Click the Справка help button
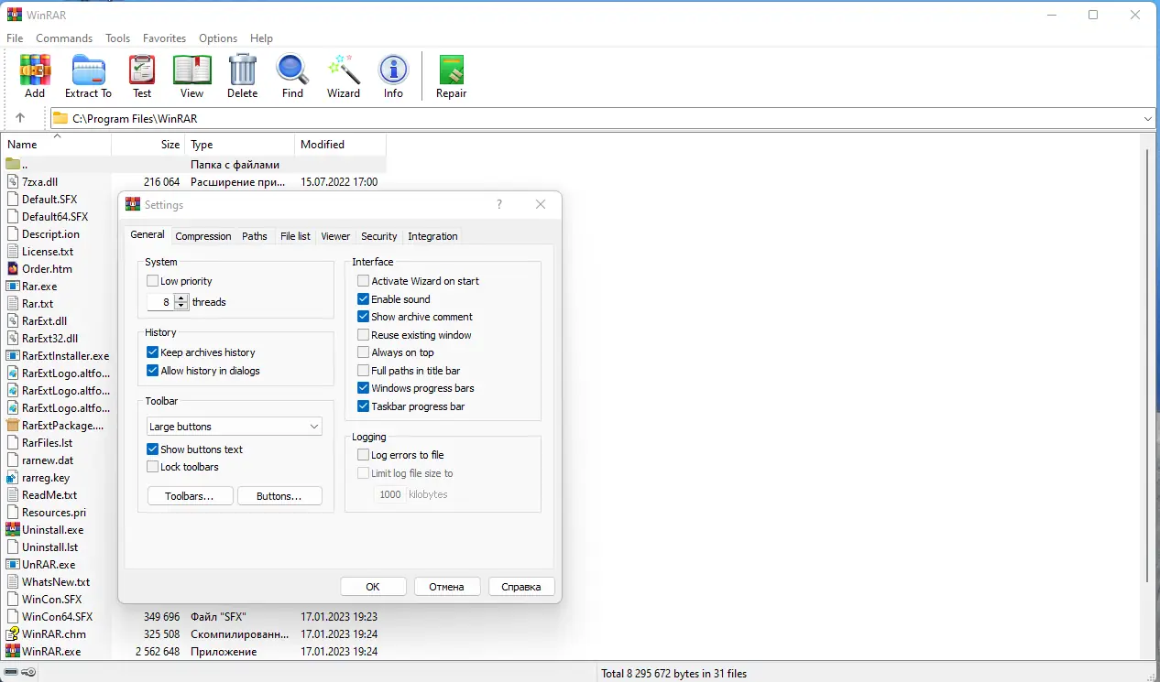1160x682 pixels. click(521, 587)
